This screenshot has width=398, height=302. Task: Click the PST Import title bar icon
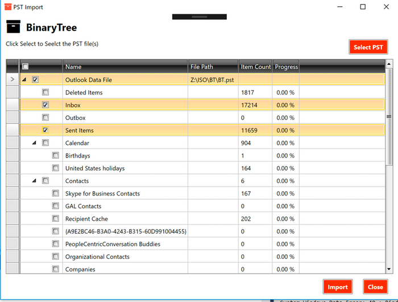coord(8,7)
